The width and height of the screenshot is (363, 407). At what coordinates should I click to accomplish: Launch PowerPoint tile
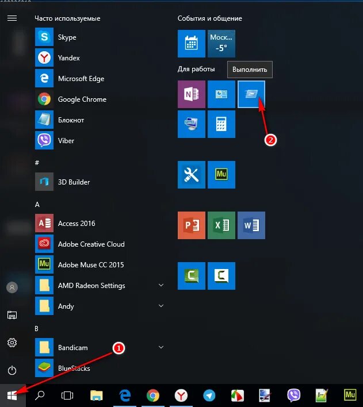[192, 225]
